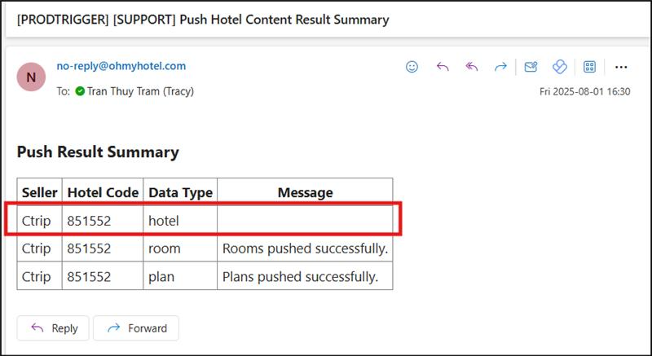The height and width of the screenshot is (356, 652).
Task: Click the email subject line text
Action: (x=202, y=19)
